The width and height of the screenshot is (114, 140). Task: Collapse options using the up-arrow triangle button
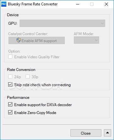[107, 133]
